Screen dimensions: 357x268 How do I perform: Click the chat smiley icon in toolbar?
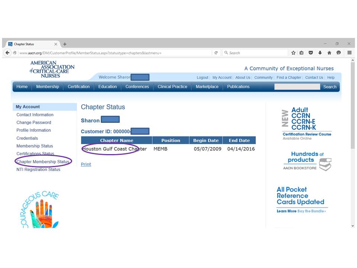click(338, 53)
